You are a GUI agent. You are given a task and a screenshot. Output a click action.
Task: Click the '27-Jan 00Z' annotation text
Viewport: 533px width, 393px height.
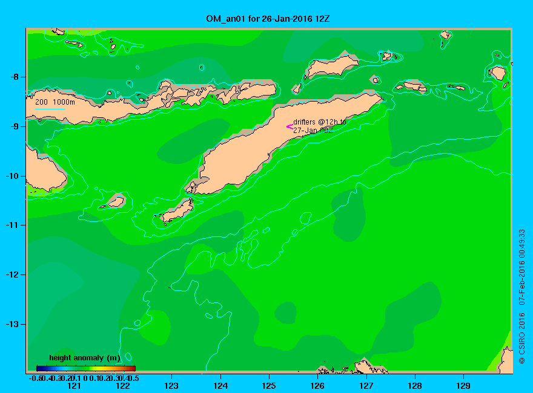coord(313,131)
